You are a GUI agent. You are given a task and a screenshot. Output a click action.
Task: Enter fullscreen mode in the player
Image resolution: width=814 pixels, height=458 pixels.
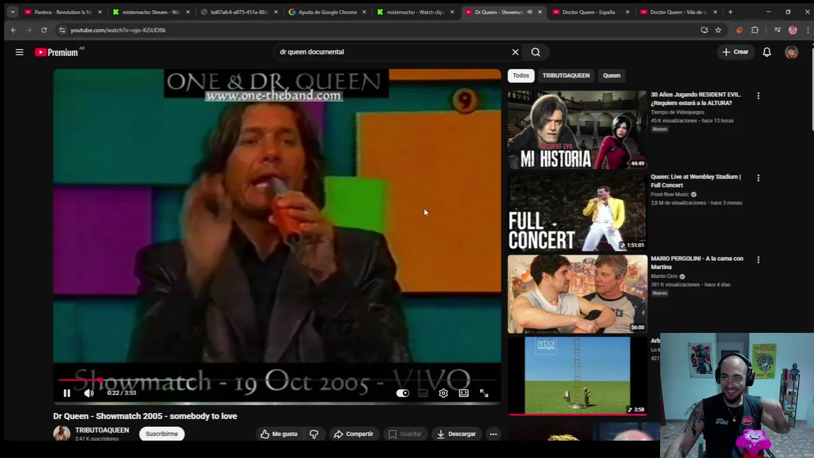[484, 393]
